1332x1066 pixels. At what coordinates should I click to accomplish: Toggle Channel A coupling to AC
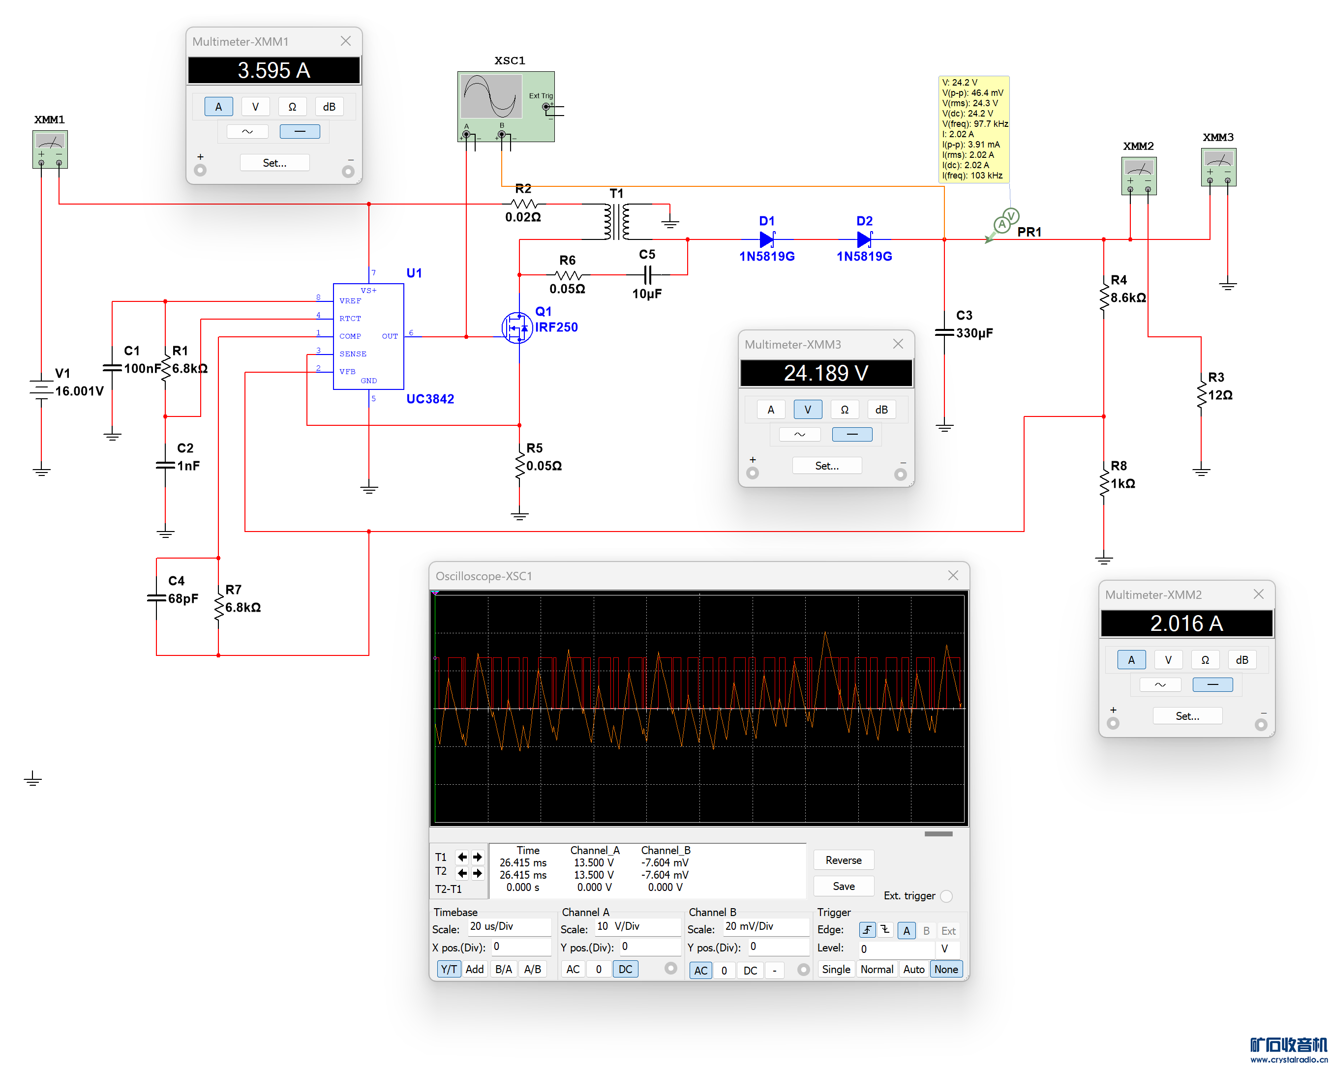click(x=573, y=969)
